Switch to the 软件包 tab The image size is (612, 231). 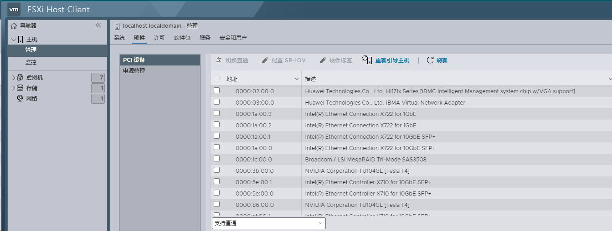[x=182, y=38]
